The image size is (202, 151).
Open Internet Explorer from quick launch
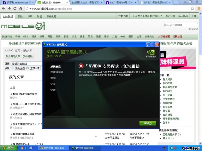(x=26, y=148)
